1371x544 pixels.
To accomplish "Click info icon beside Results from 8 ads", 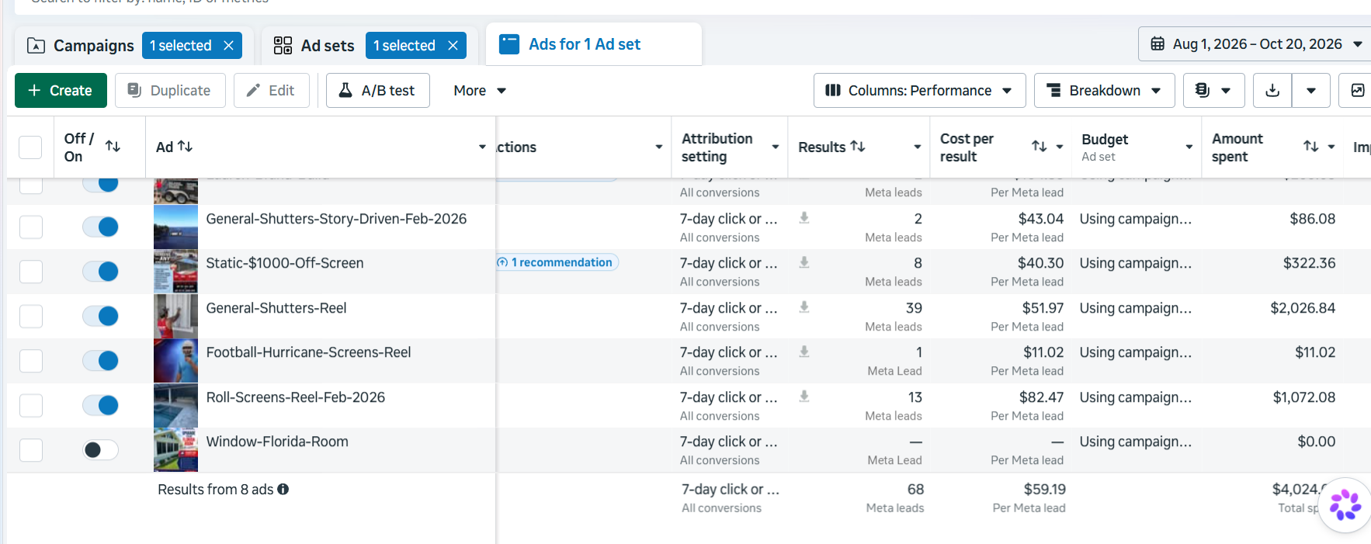I will coord(283,490).
